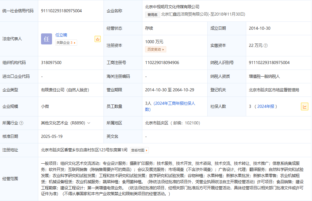Open legal representative 任立楠's profile link

[61, 35]
